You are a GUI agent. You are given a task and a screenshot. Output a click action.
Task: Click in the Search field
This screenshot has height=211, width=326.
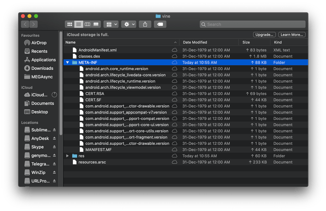pos(253,24)
